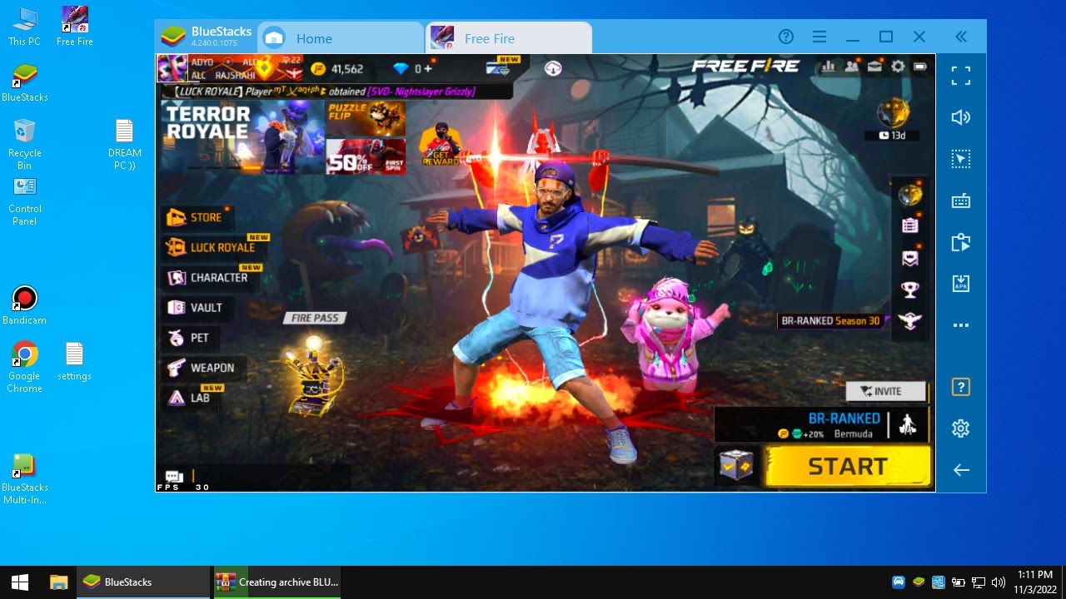Toggle BlueStacks fullscreen mode

point(960,76)
